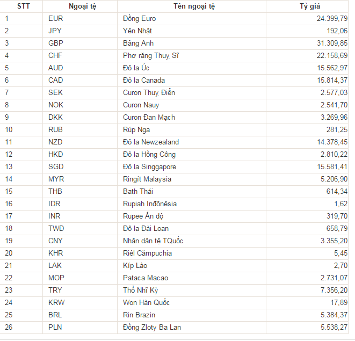The image size is (355, 341).
Task: Select the Đô la Newzealand name
Action: 151,142
